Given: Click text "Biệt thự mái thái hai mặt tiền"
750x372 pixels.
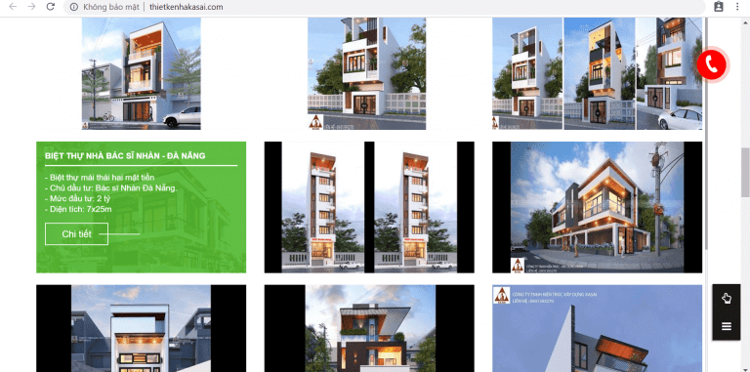Looking at the screenshot, I should point(103,178).
